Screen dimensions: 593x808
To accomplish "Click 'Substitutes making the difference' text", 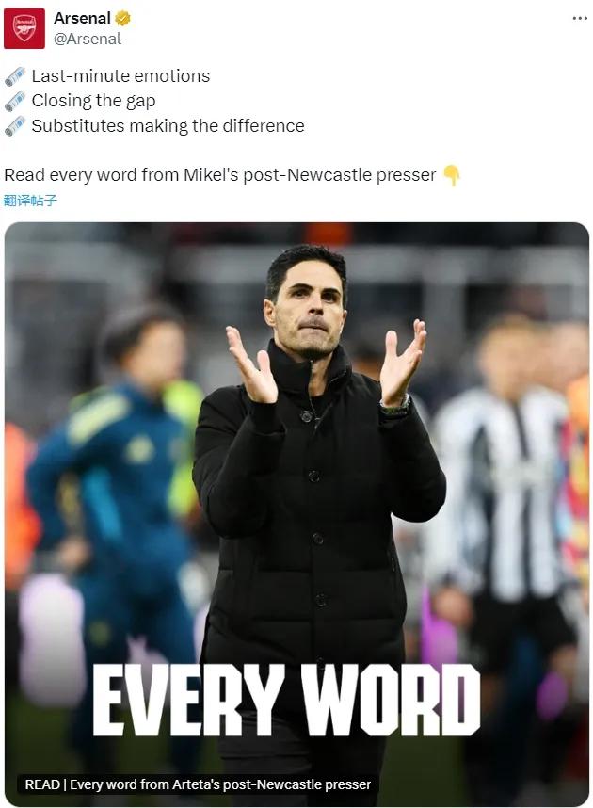I will pos(168,125).
